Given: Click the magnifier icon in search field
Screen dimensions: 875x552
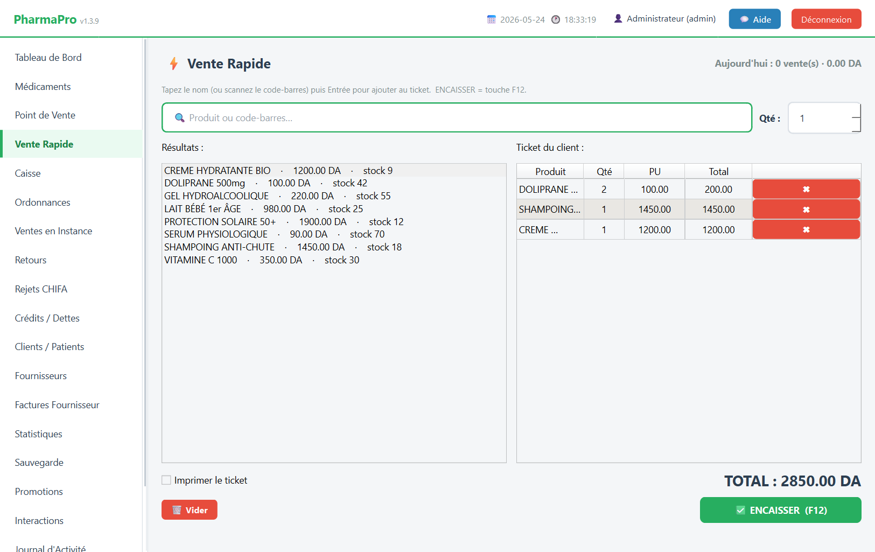Looking at the screenshot, I should (180, 117).
